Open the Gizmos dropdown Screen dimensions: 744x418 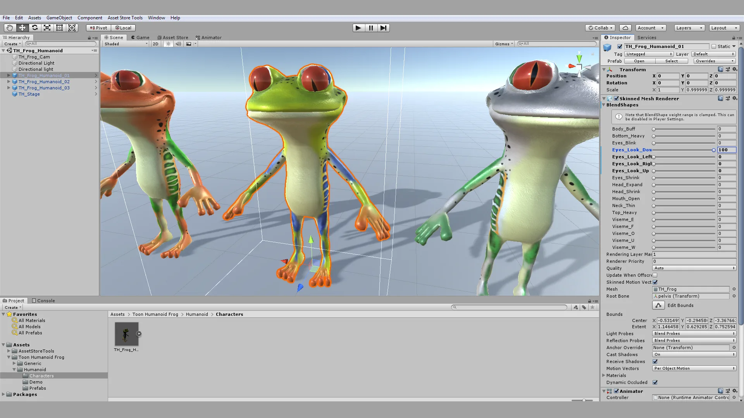click(504, 44)
